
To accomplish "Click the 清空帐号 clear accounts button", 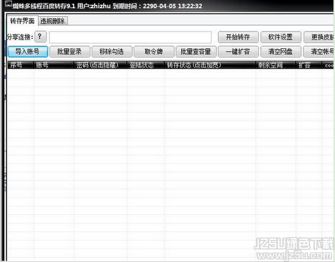I will coord(318,52).
